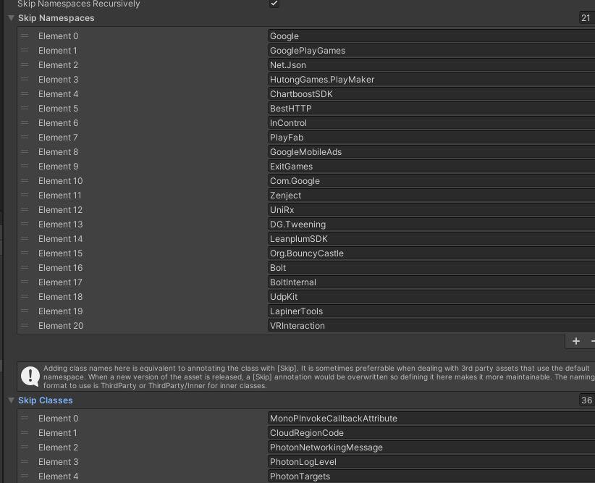The height and width of the screenshot is (483, 595).
Task: Edit the PhotonTargets class field
Action: (431, 476)
